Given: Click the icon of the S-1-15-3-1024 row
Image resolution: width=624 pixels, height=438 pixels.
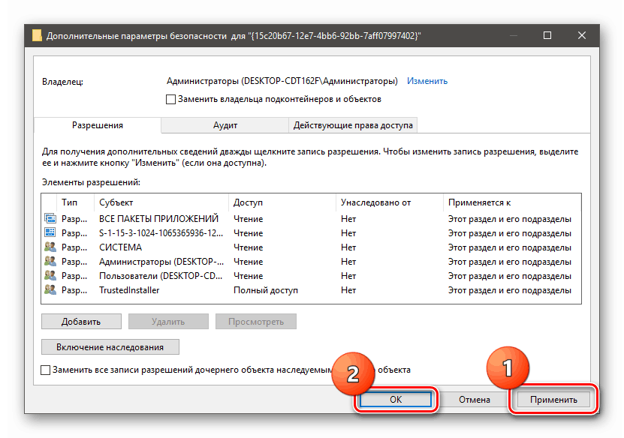Looking at the screenshot, I should click(x=50, y=232).
